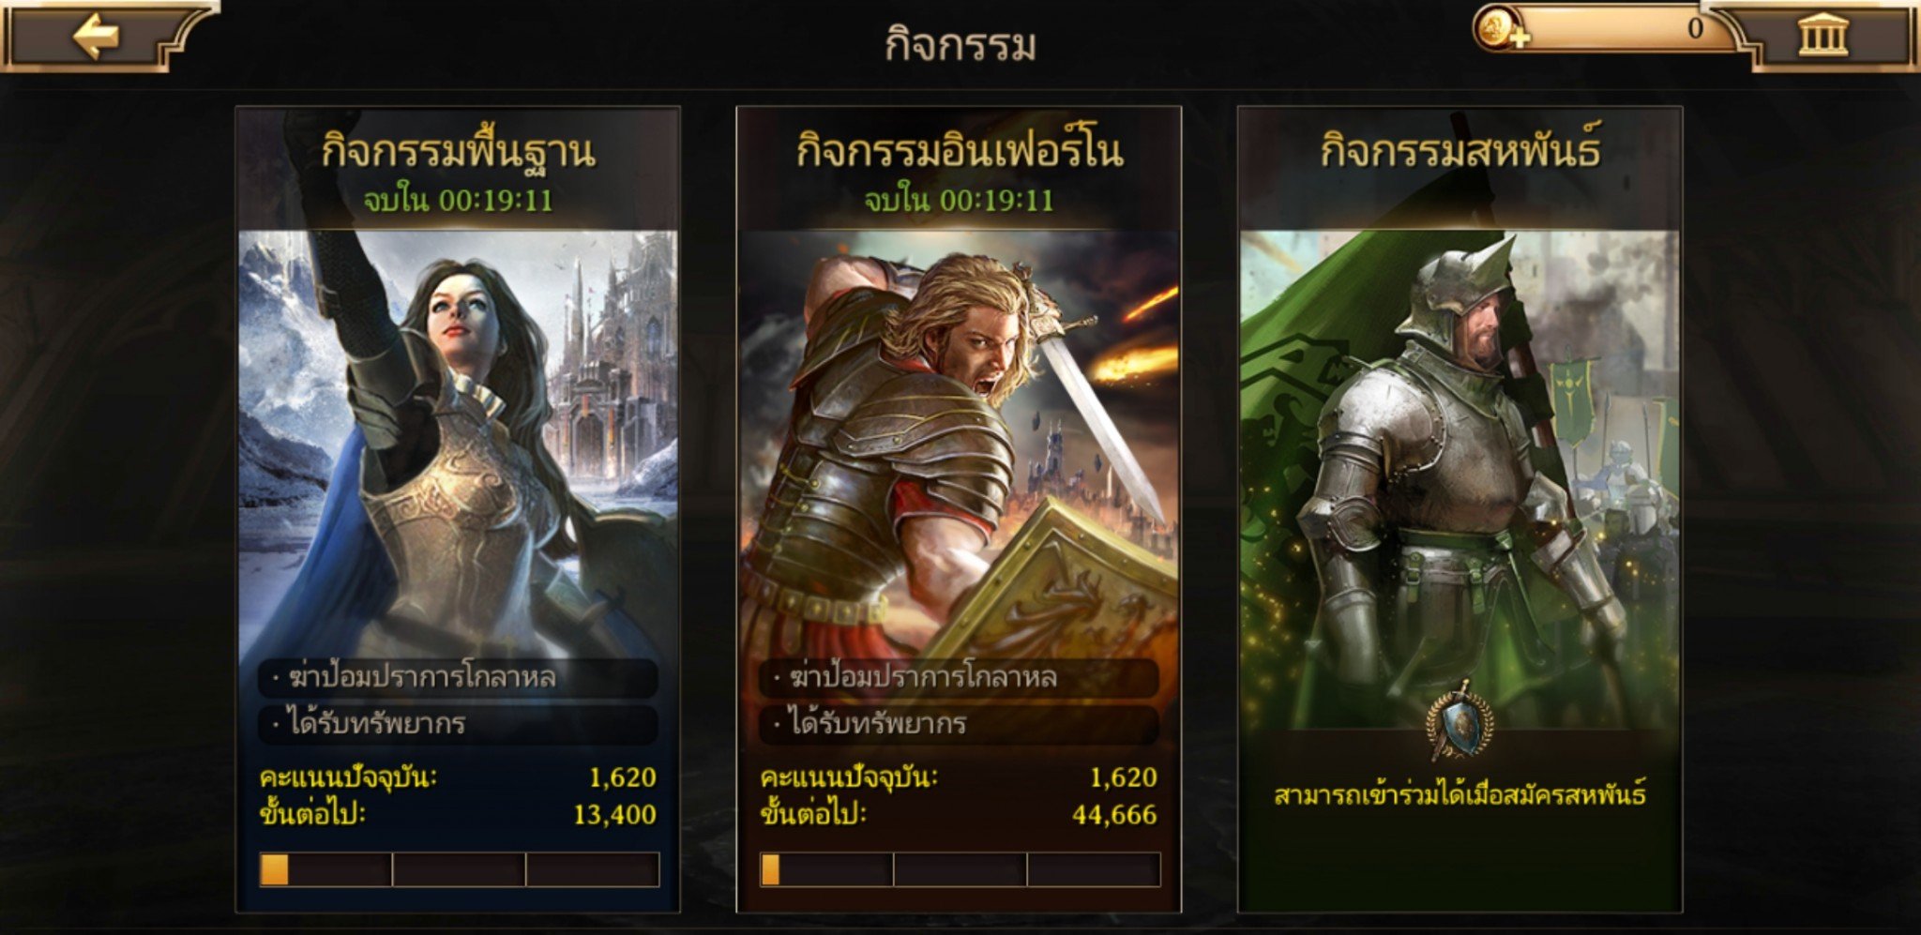Click the basic event progress bar
Screen dimensions: 1921x935
click(460, 869)
